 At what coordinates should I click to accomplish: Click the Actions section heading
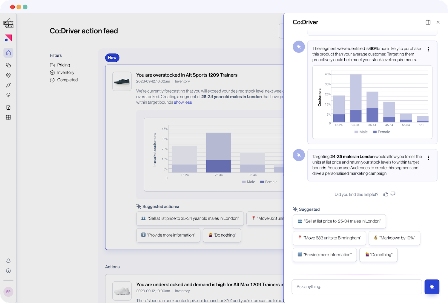pyautogui.click(x=112, y=267)
